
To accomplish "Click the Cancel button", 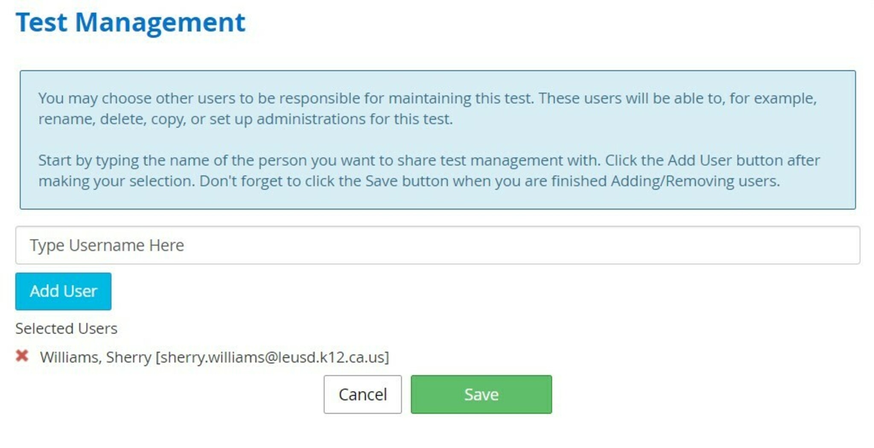I will click(362, 394).
